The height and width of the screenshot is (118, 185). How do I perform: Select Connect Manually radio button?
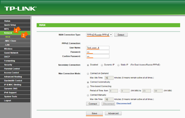(x=88, y=95)
